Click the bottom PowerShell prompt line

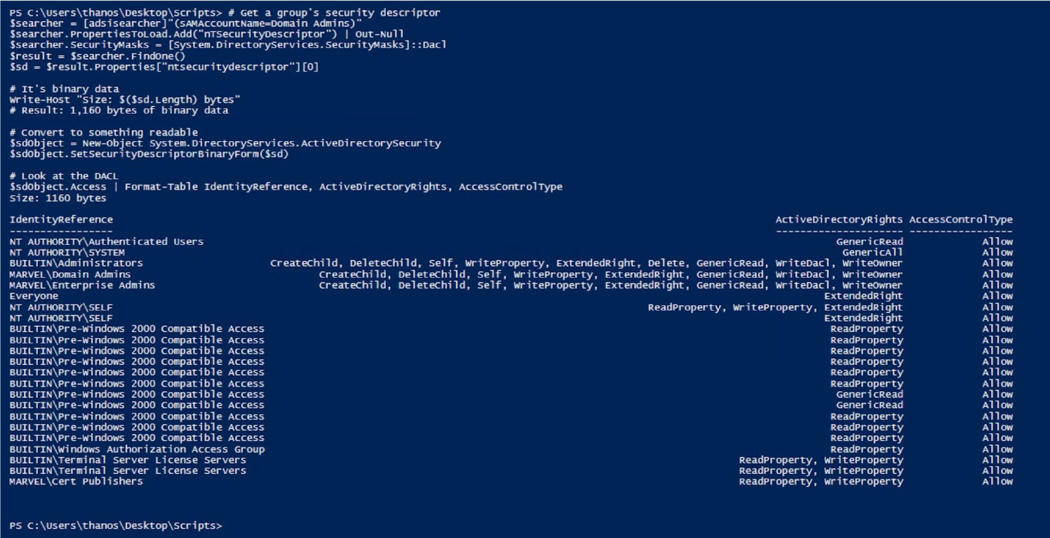(x=115, y=525)
